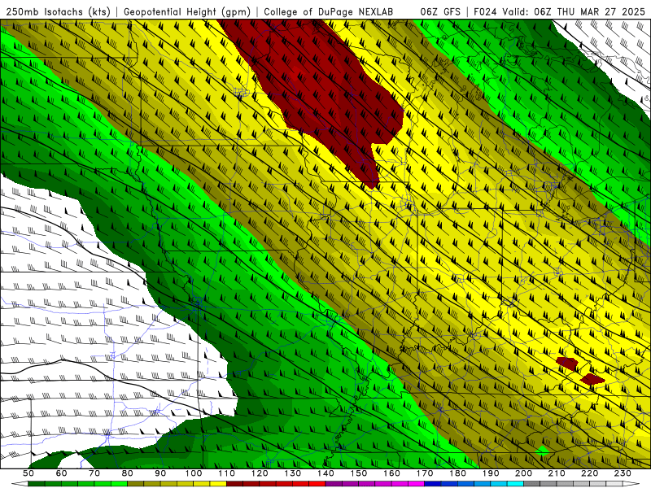Click the '110' value on the color scale
Screen dimensions: 651x488
tap(226, 473)
